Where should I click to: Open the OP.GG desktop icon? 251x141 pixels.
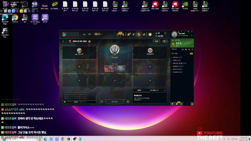[45, 18]
